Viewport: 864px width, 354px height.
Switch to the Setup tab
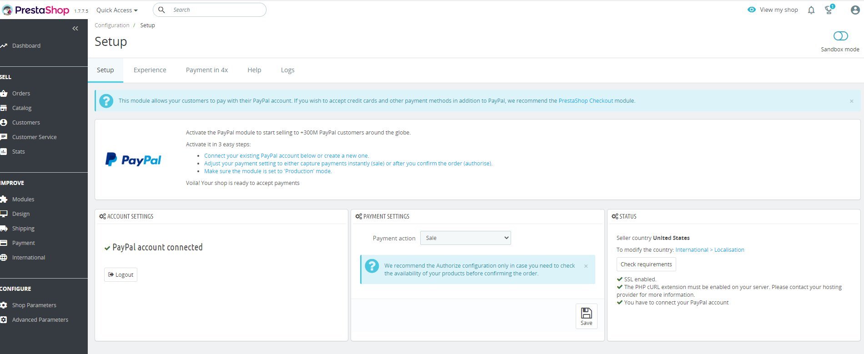tap(105, 70)
